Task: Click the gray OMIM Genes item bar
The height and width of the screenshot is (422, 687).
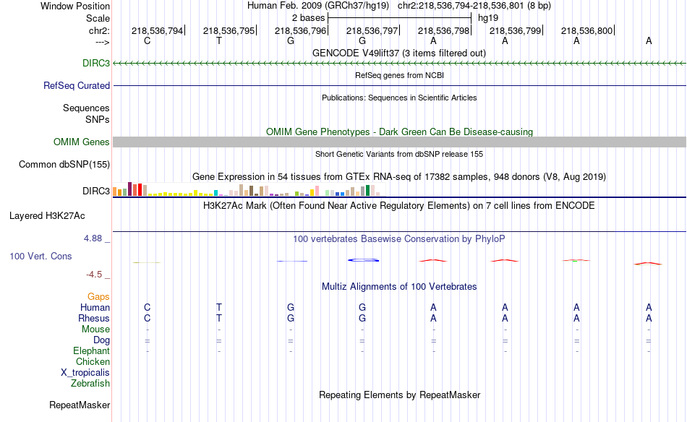Action: click(x=399, y=142)
